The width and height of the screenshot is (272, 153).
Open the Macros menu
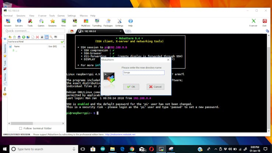[83, 15]
